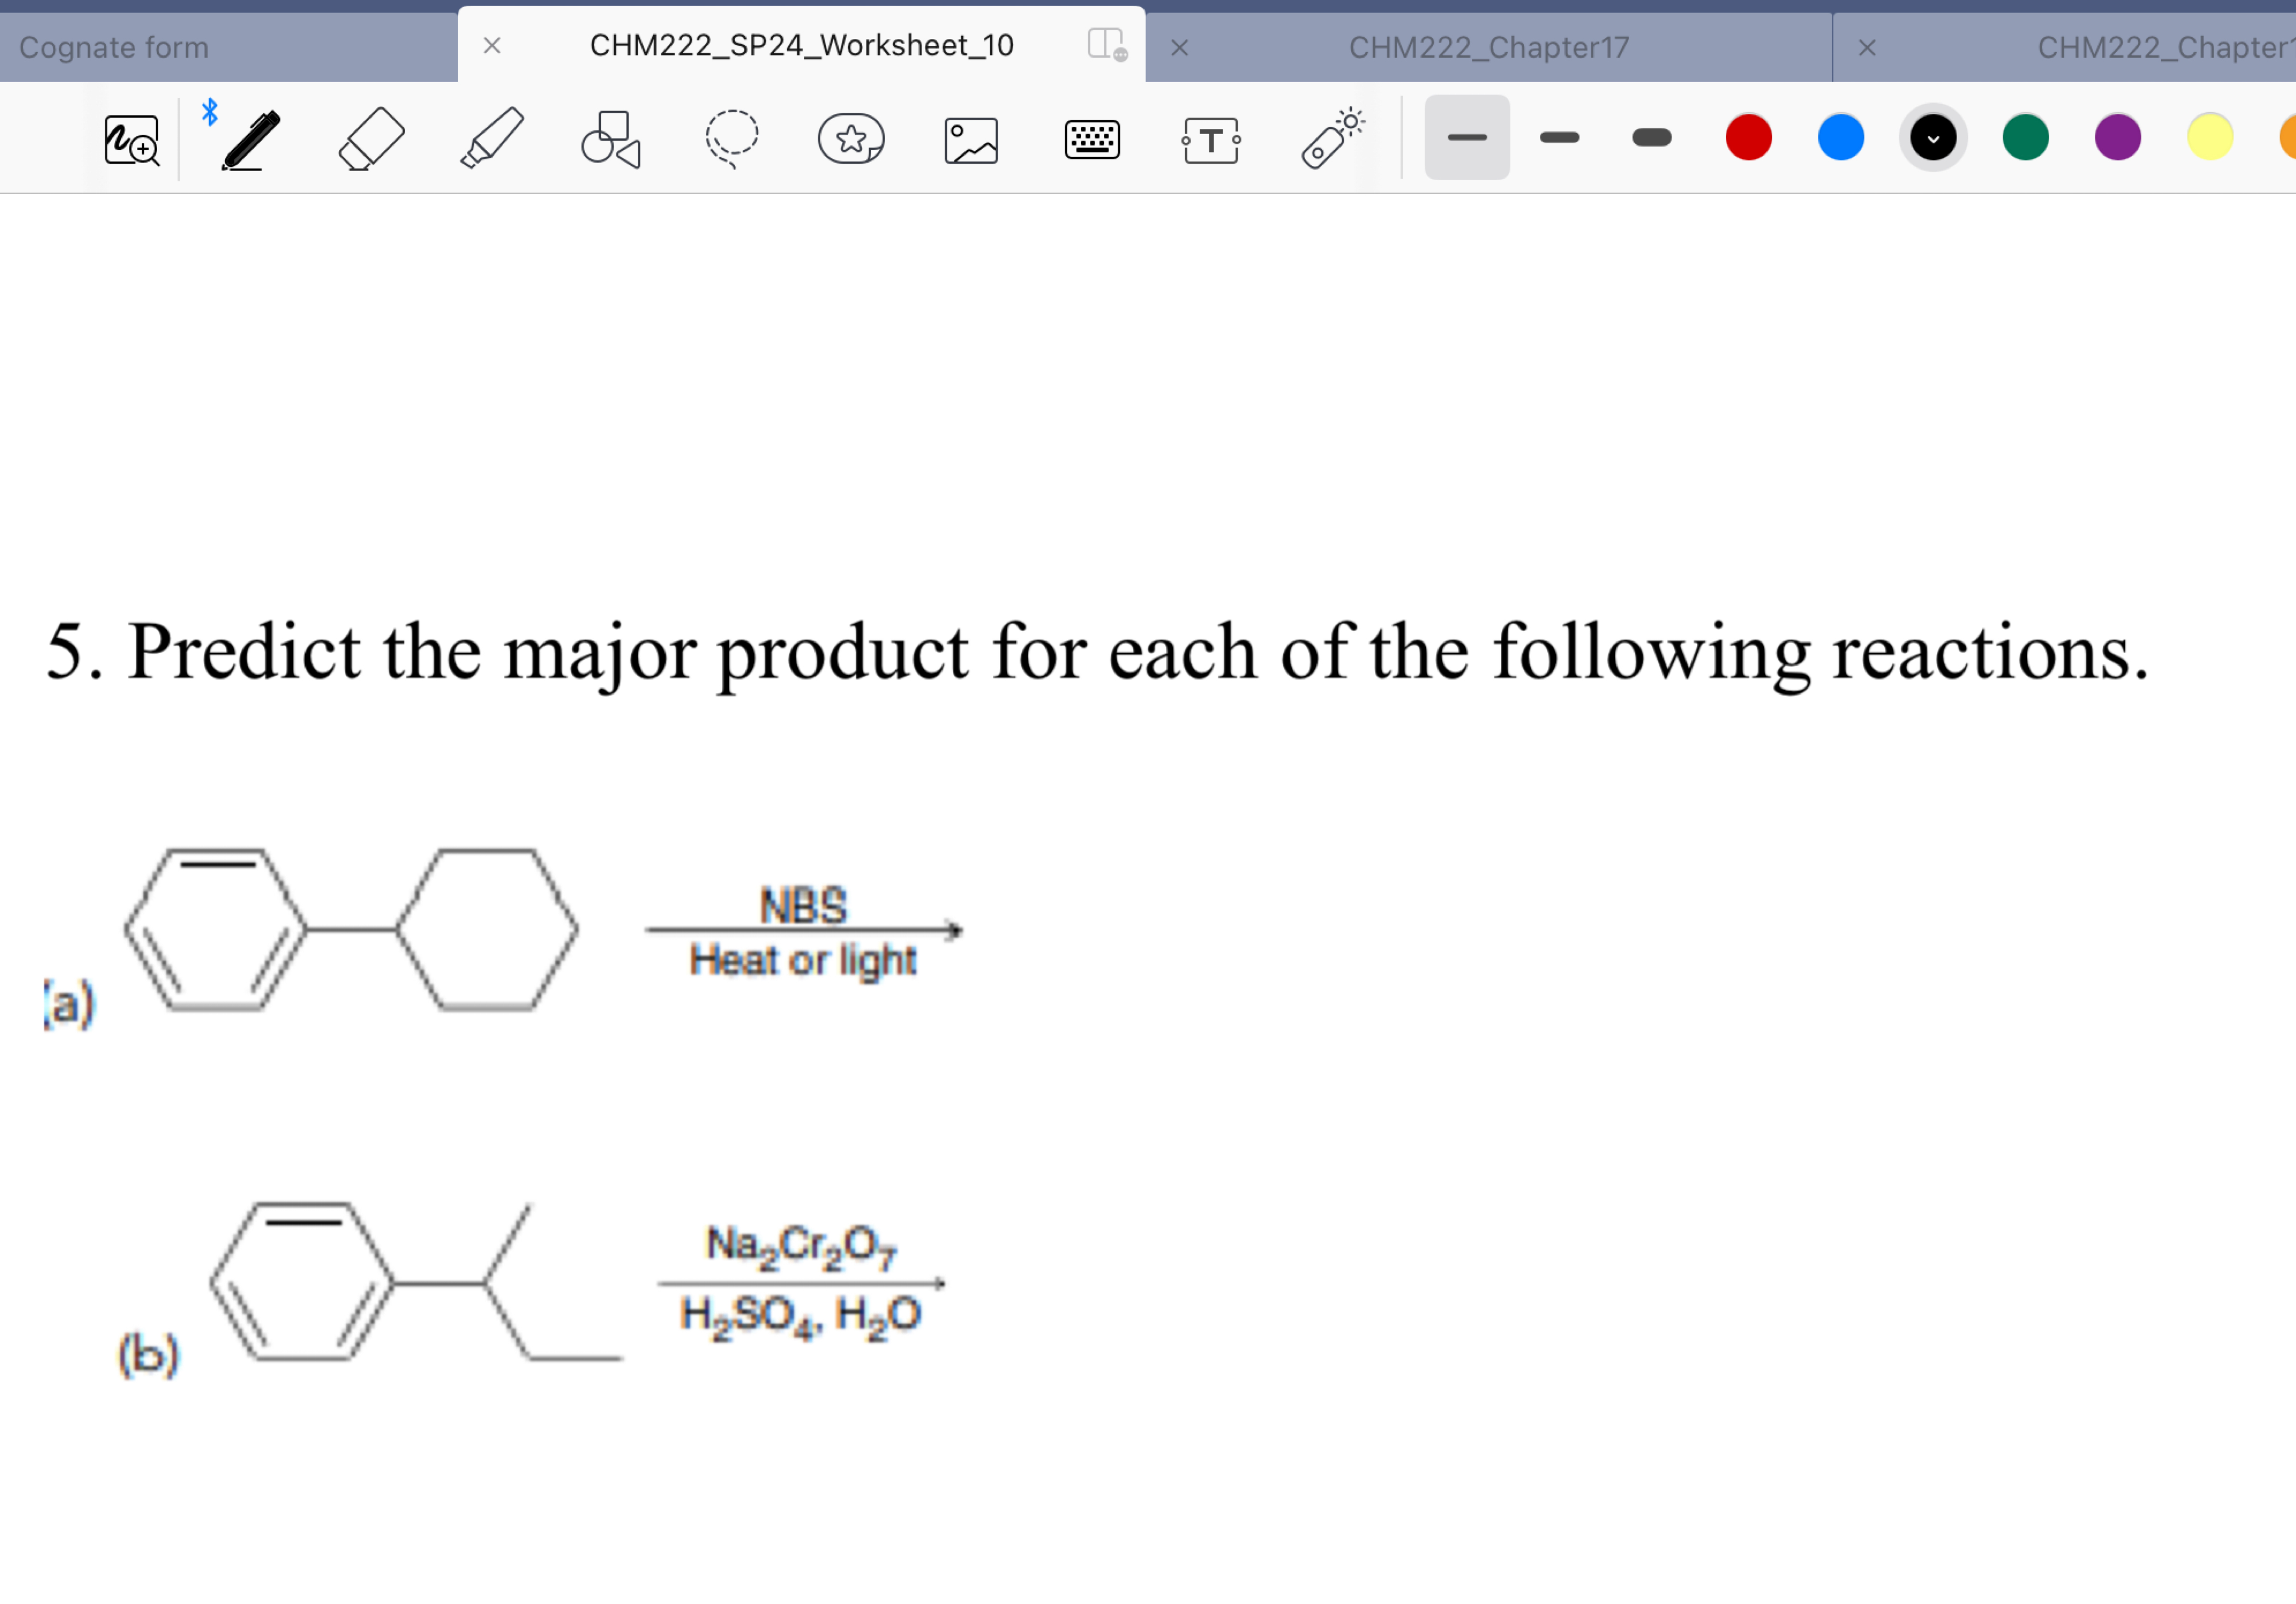Open the Elements/stickers tool
This screenshot has width=2296, height=1604.
(852, 138)
